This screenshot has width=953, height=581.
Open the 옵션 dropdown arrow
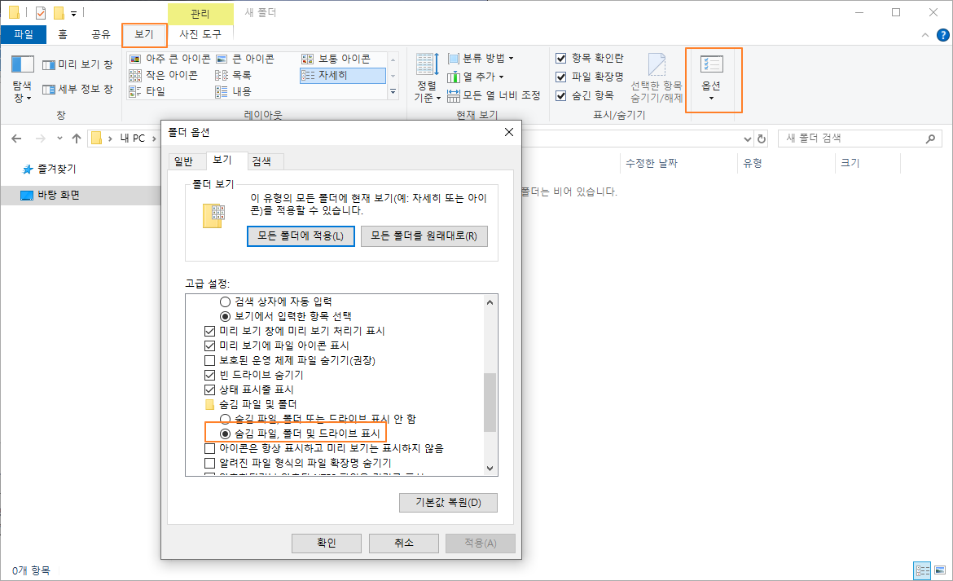(x=712, y=96)
